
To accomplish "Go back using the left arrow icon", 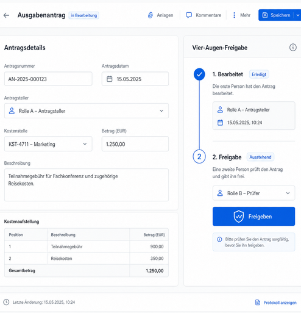I will click(x=7, y=15).
